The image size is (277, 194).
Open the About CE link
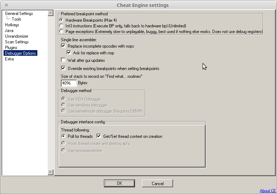(268, 191)
